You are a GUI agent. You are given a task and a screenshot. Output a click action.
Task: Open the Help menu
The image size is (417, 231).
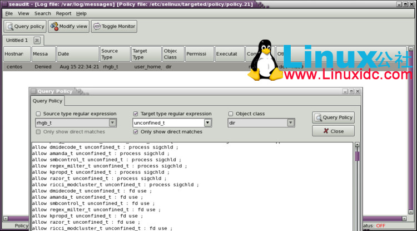[x=81, y=13]
